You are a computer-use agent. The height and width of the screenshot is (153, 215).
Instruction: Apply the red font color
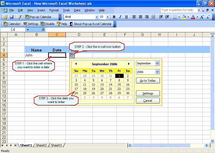click(193, 17)
